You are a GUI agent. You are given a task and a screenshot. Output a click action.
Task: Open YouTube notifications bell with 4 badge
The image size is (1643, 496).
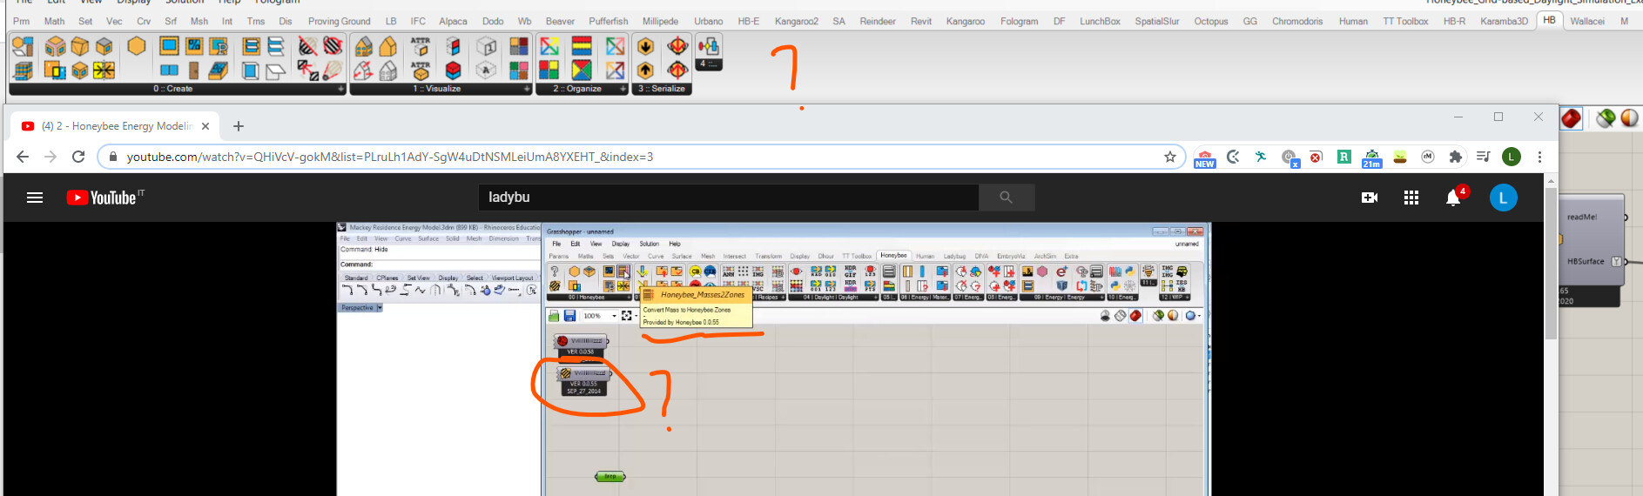click(1454, 198)
